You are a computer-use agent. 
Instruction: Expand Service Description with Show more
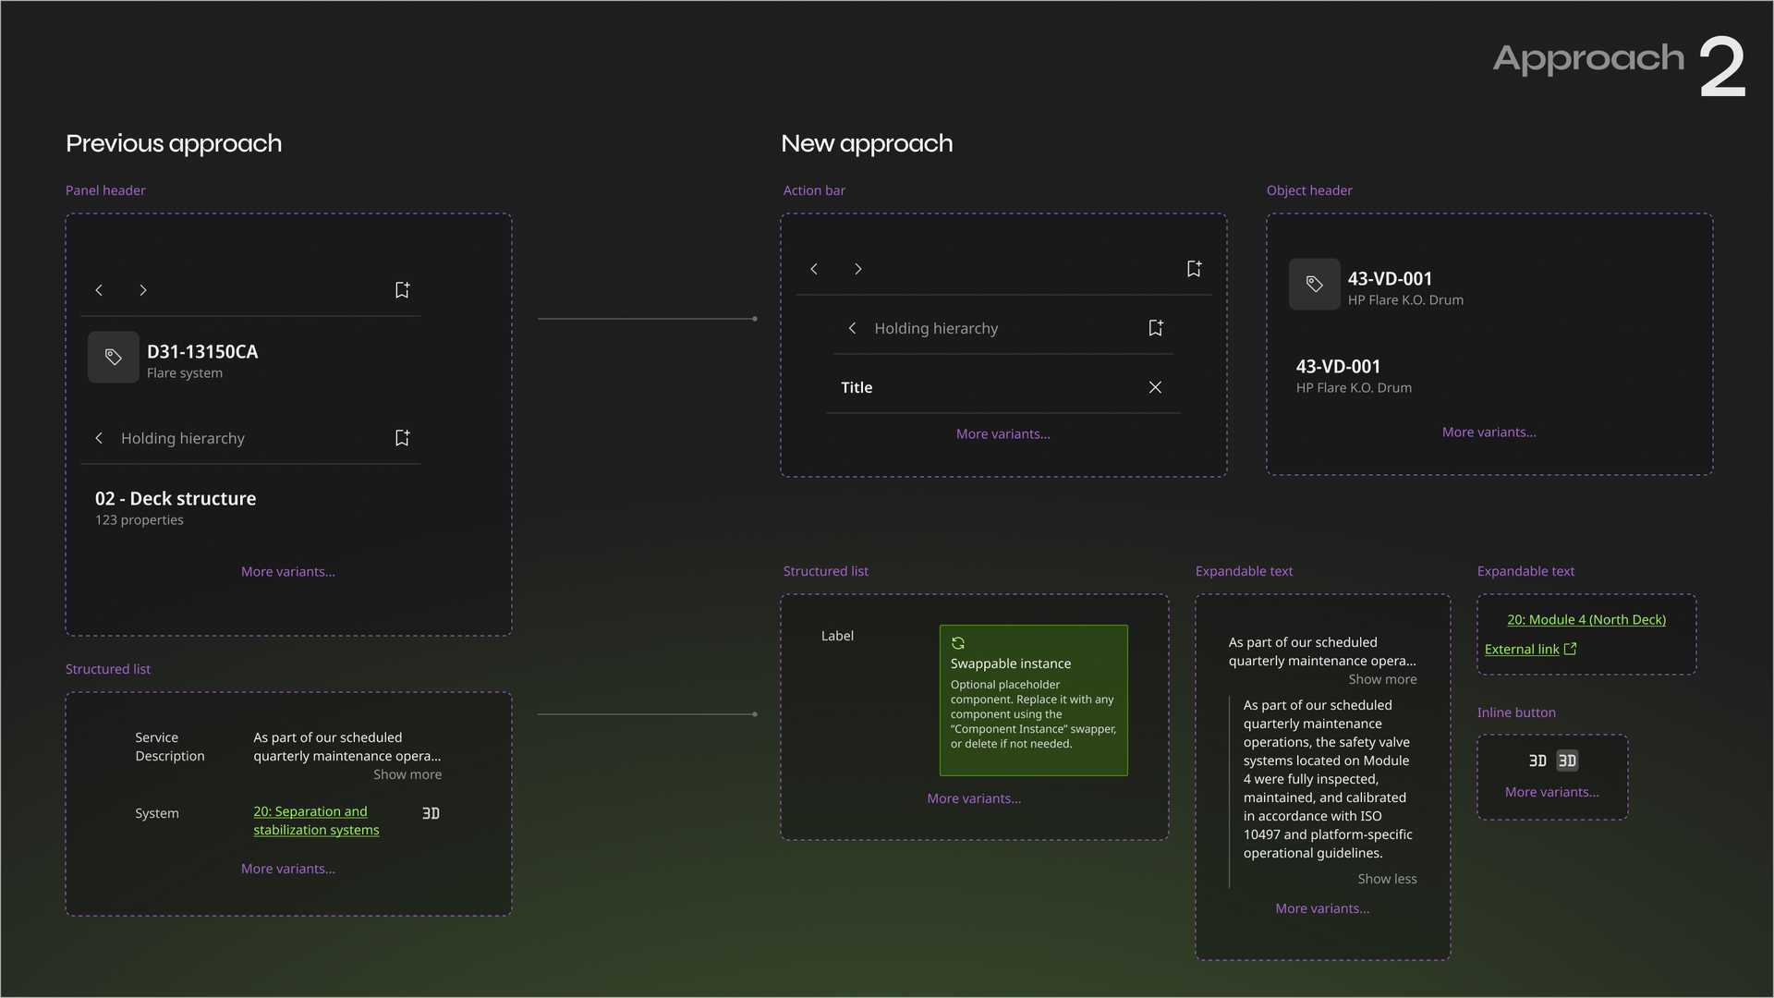pos(407,774)
